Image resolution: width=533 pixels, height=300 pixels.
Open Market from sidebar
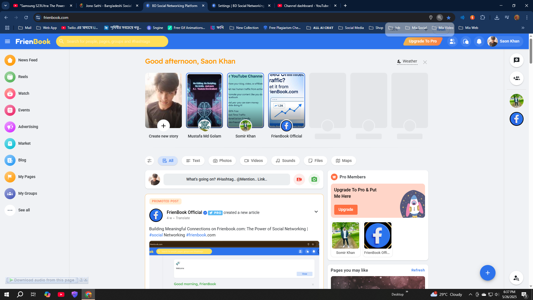point(17,143)
